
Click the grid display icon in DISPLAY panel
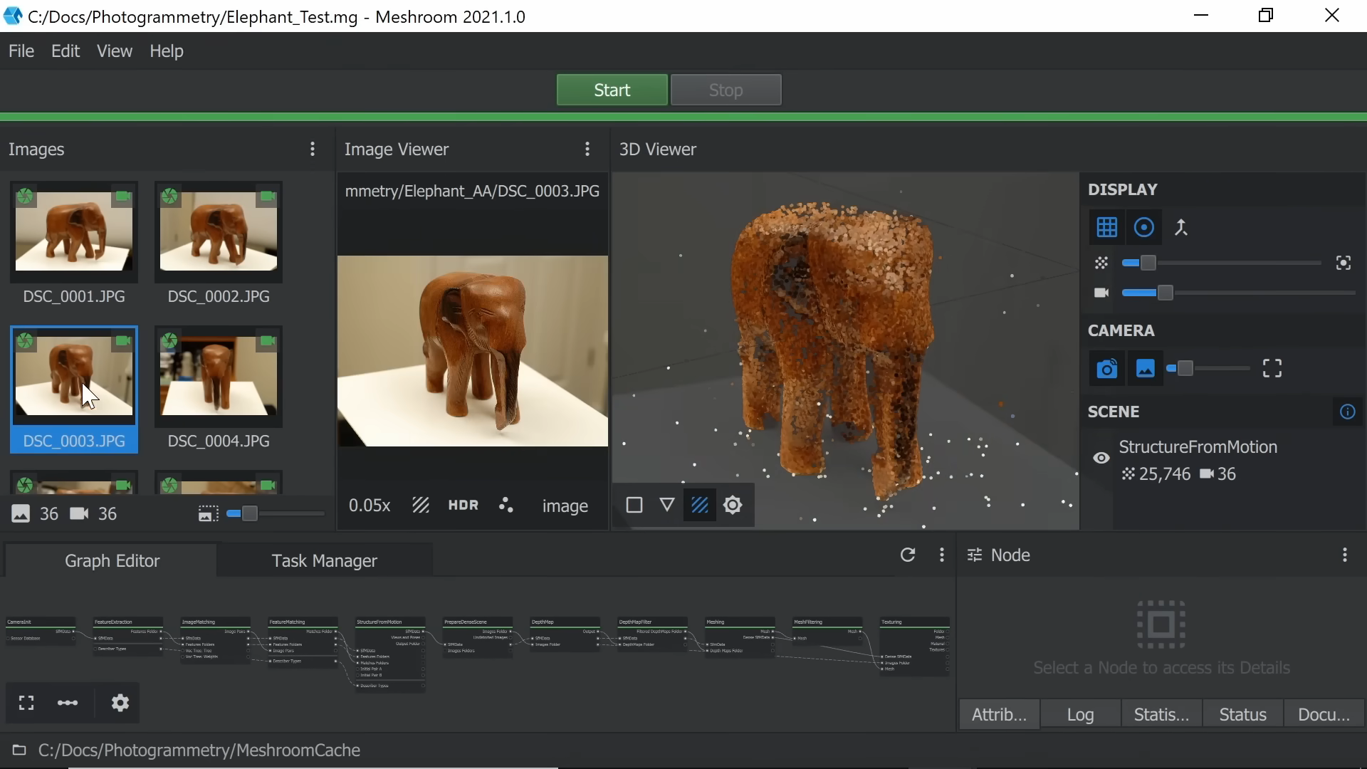(x=1107, y=227)
